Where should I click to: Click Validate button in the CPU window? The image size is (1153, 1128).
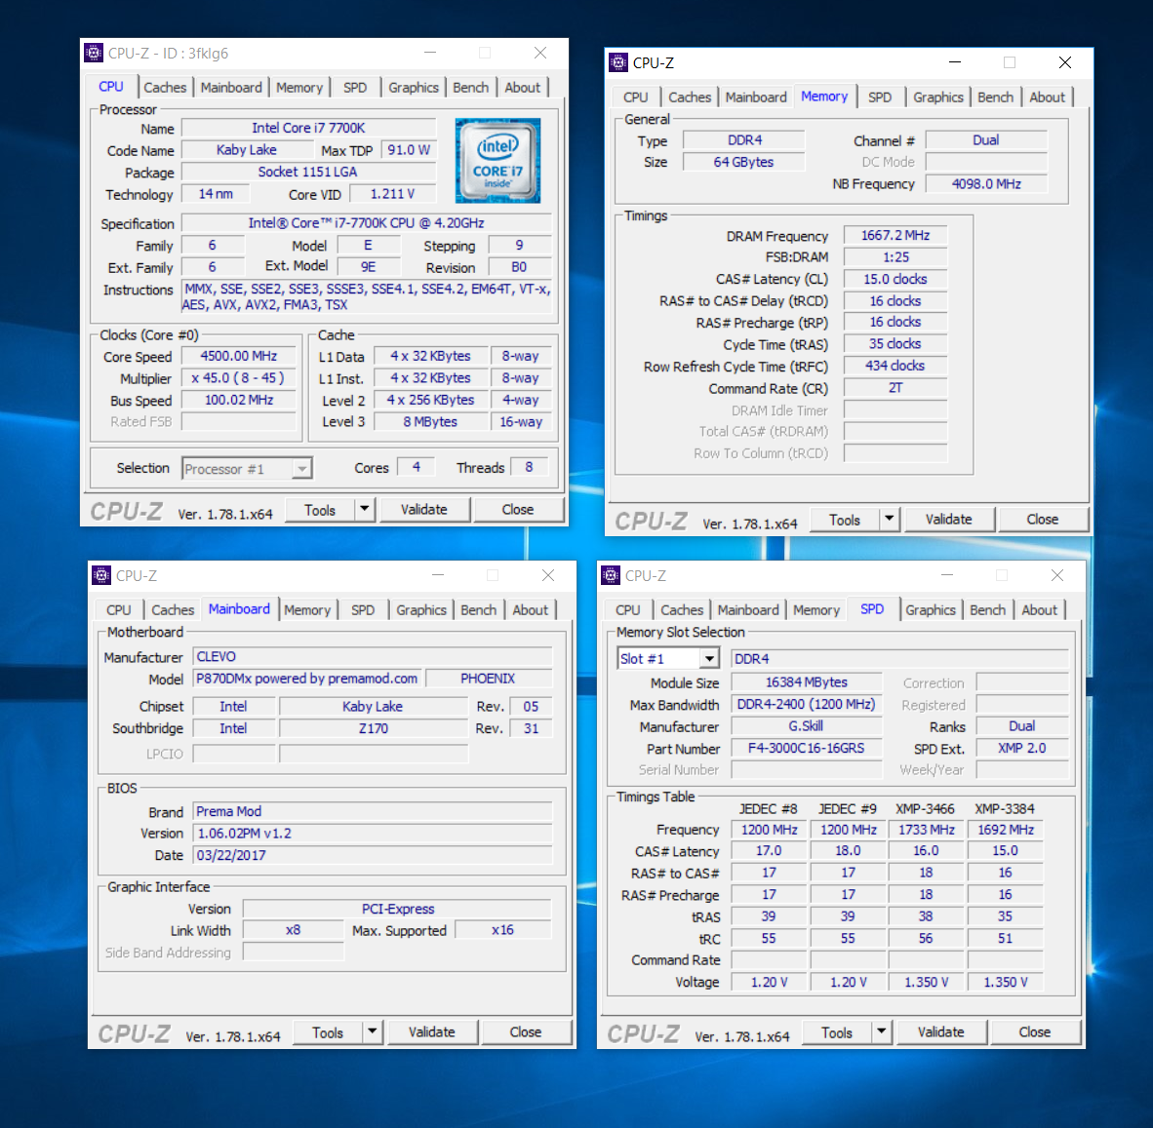coord(424,509)
